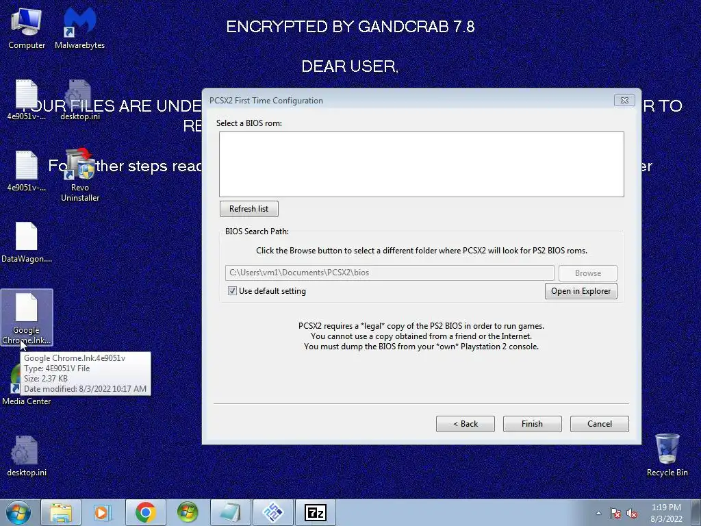Click inside the BIOS rom list box
This screenshot has height=526, width=701.
point(422,164)
